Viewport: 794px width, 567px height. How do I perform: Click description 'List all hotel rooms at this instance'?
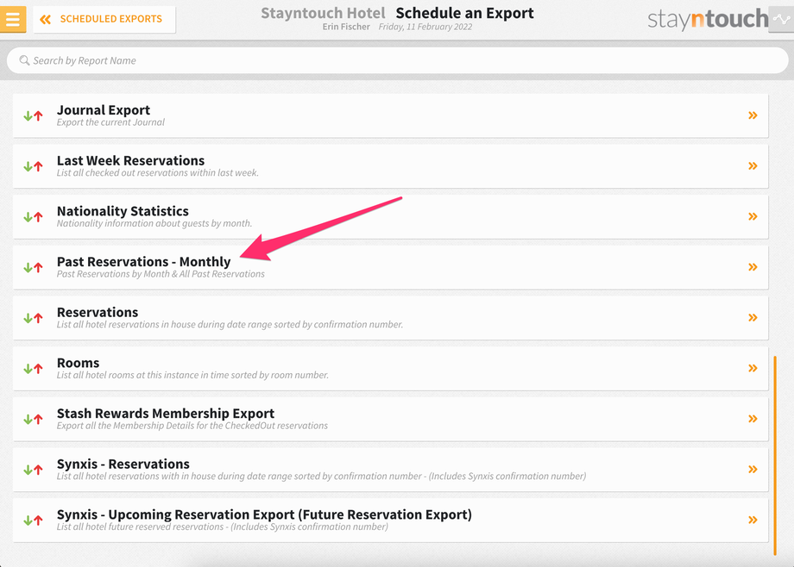[x=192, y=376]
